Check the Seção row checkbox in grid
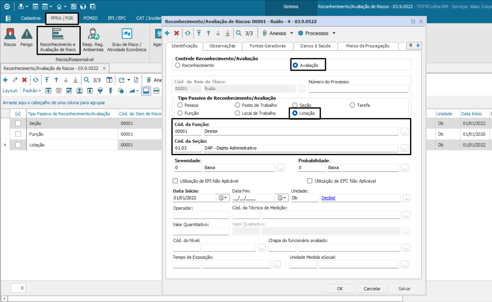492x302 pixels. 18,123
